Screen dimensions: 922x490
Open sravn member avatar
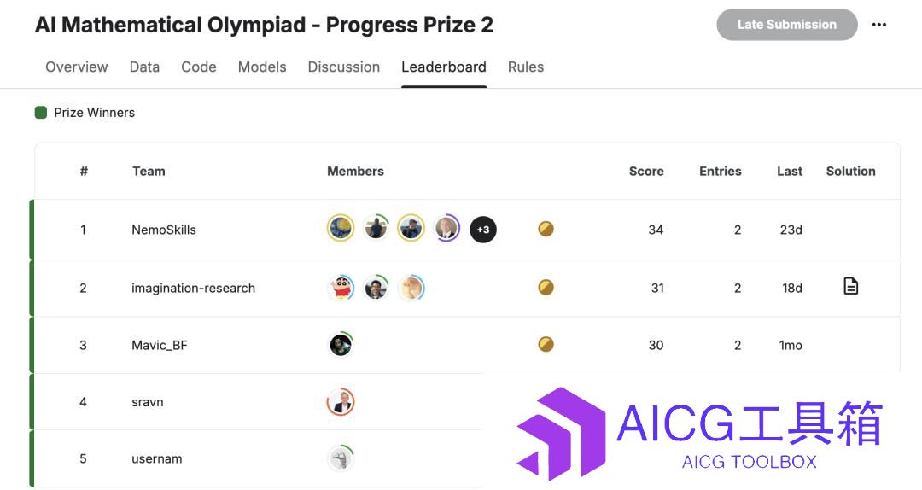point(341,402)
